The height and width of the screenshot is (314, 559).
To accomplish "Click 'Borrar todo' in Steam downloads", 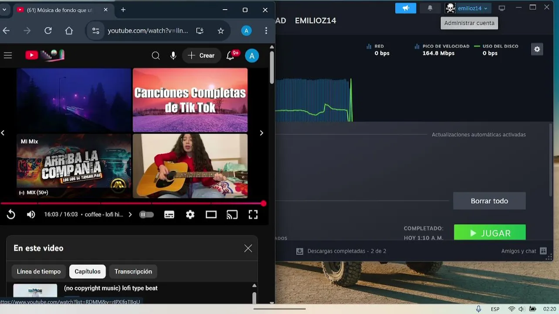I will (489, 201).
